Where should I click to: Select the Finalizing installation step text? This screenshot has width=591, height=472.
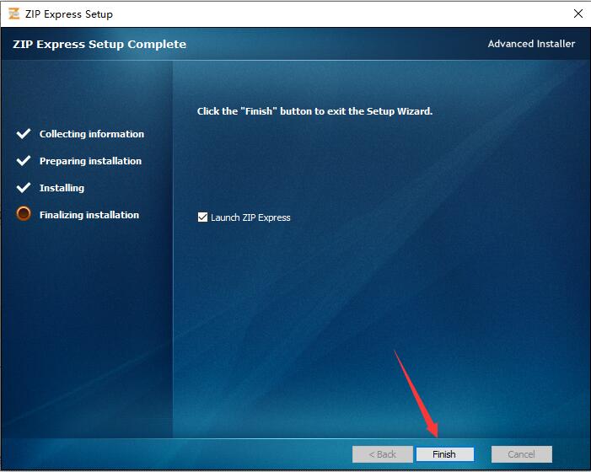tap(89, 215)
